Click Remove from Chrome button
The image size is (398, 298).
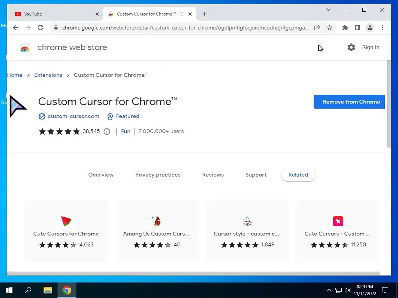click(349, 102)
